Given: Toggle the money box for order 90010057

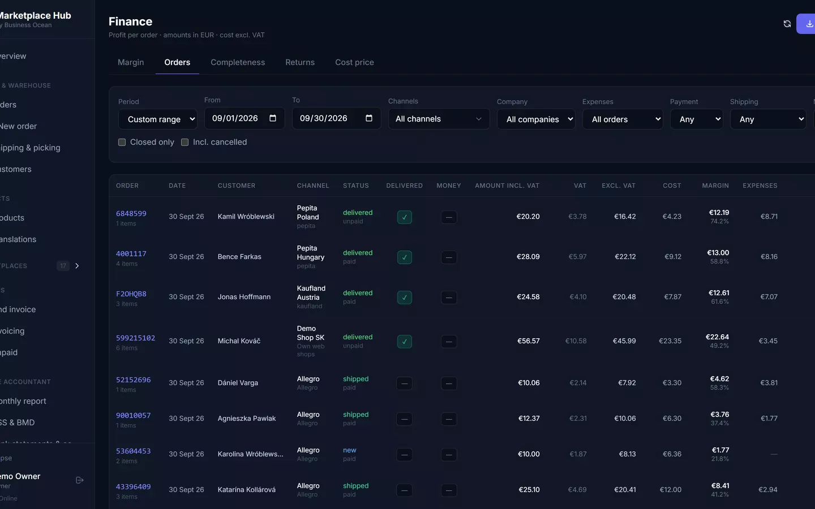Looking at the screenshot, I should tap(449, 419).
